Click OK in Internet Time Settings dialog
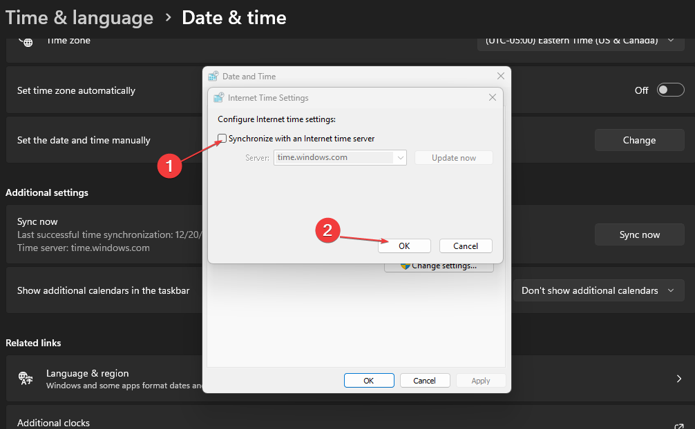Viewport: 695px width, 429px height. tap(404, 246)
